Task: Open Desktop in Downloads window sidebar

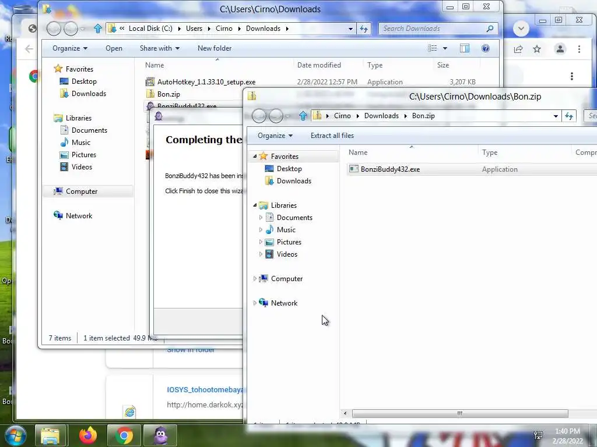Action: (84, 81)
